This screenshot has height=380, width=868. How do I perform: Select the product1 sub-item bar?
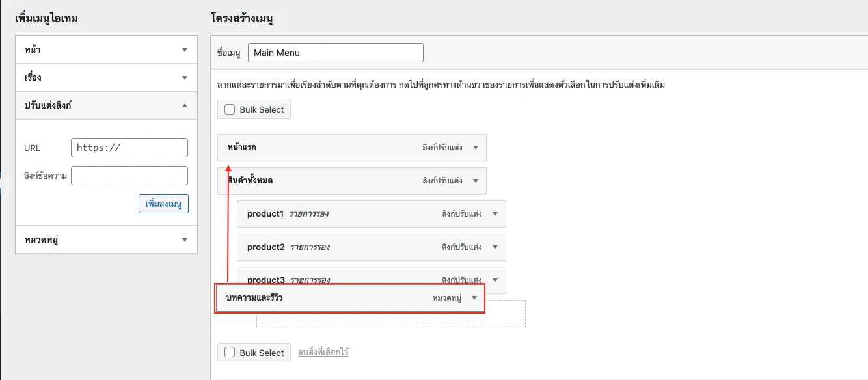click(372, 214)
